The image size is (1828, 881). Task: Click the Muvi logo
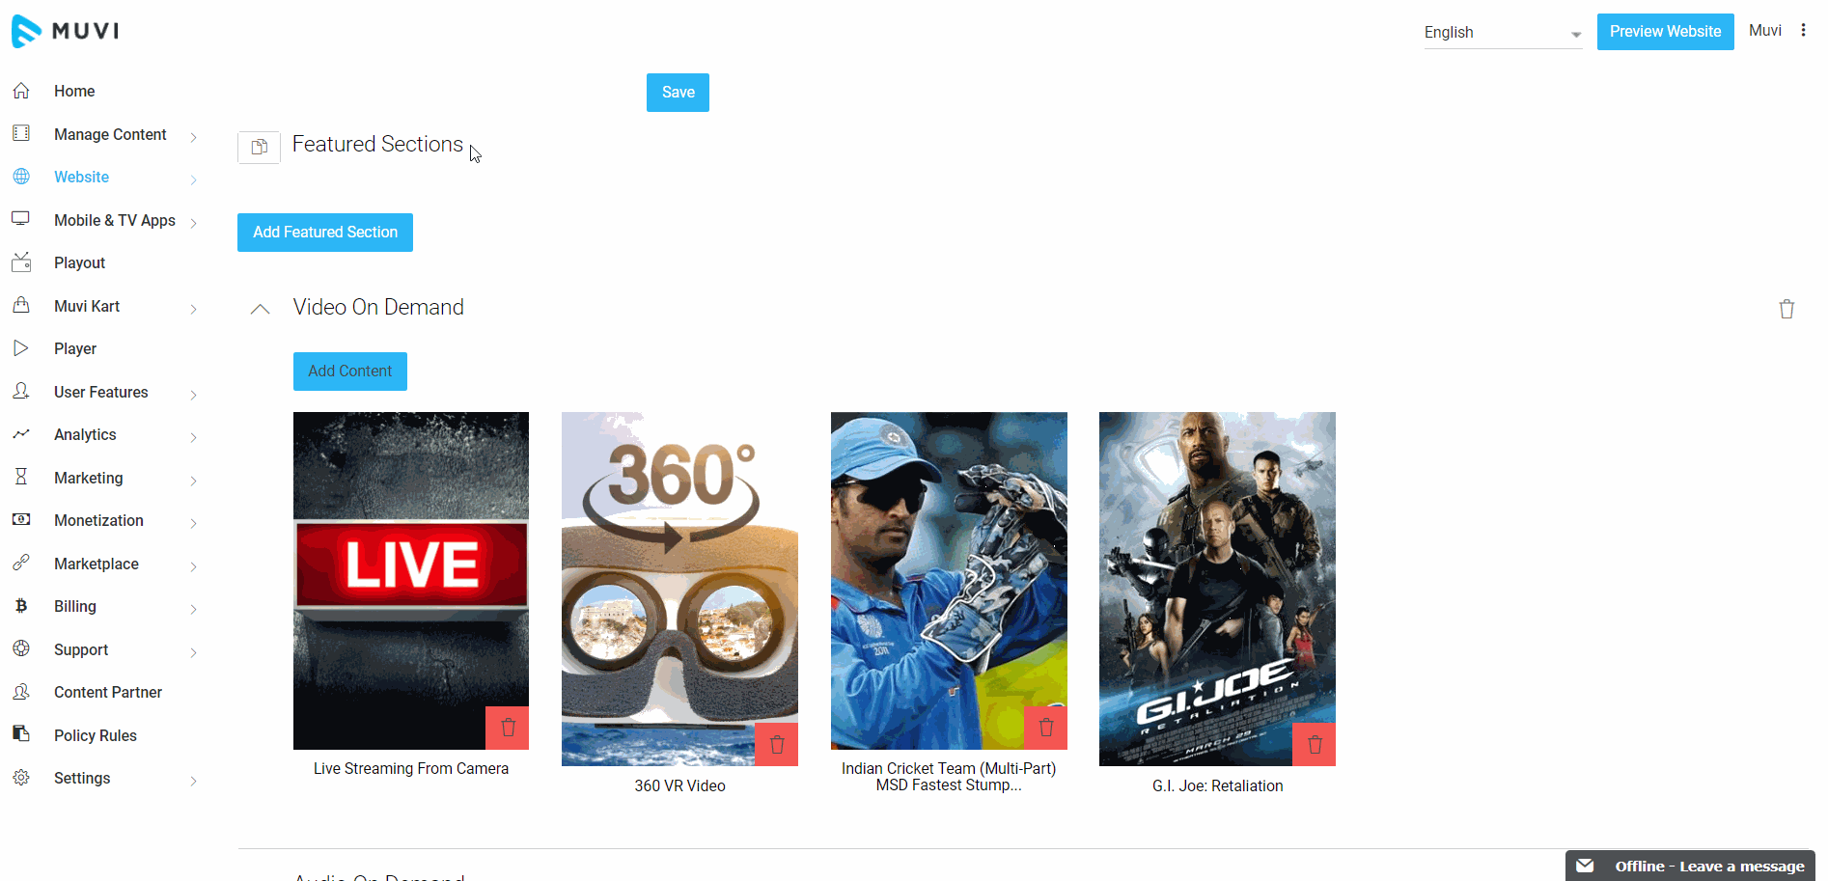pos(66,31)
